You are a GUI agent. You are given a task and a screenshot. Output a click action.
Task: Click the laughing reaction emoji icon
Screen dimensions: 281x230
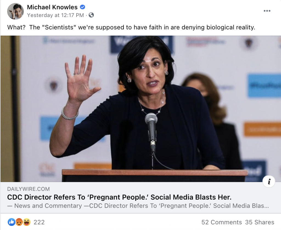coord(27,222)
